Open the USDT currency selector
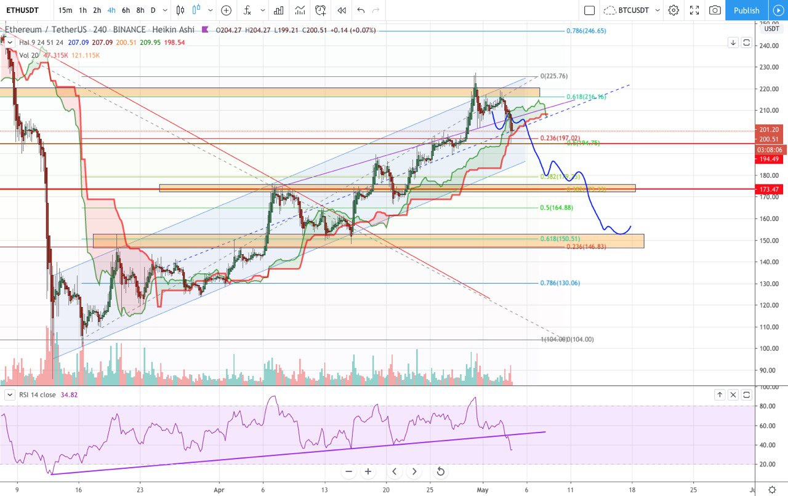The height and width of the screenshot is (496, 788). pos(771,29)
